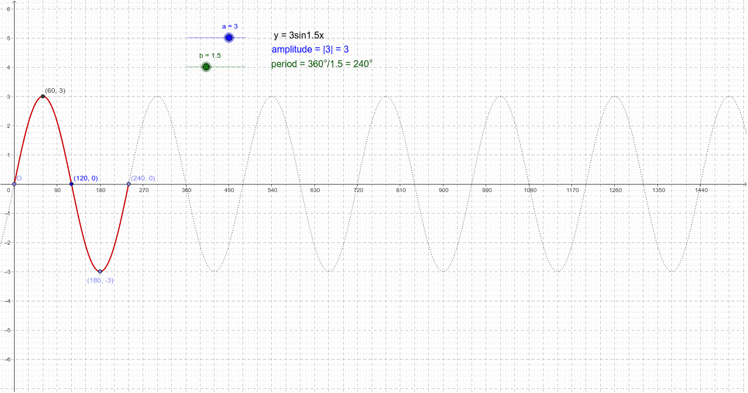Image resolution: width=748 pixels, height=393 pixels.
Task: Click the blue slider handle dot
Action: 228,37
